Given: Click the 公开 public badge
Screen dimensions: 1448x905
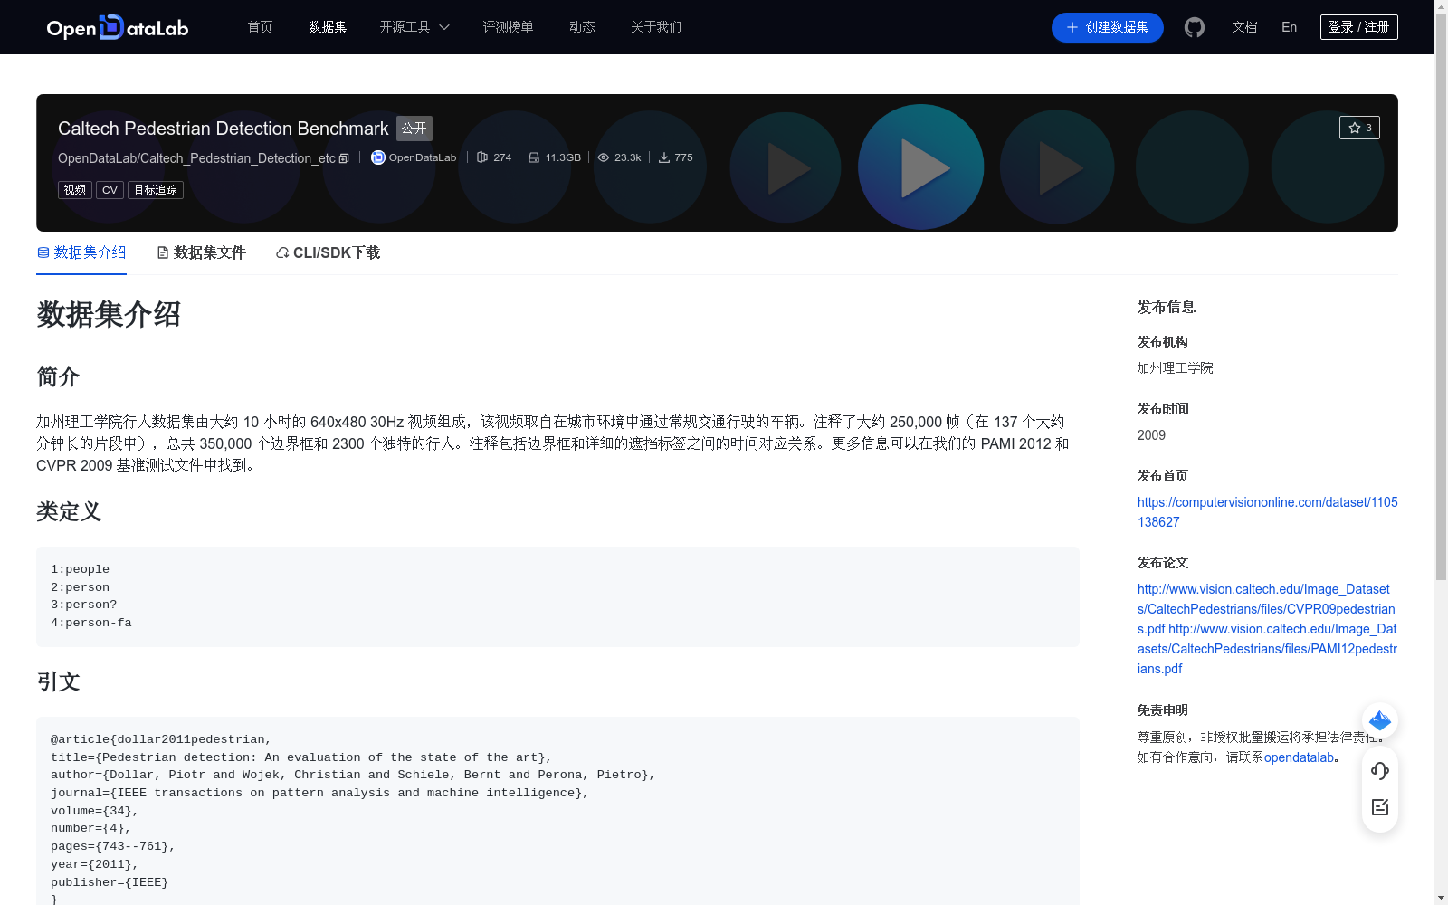Looking at the screenshot, I should click(x=414, y=129).
